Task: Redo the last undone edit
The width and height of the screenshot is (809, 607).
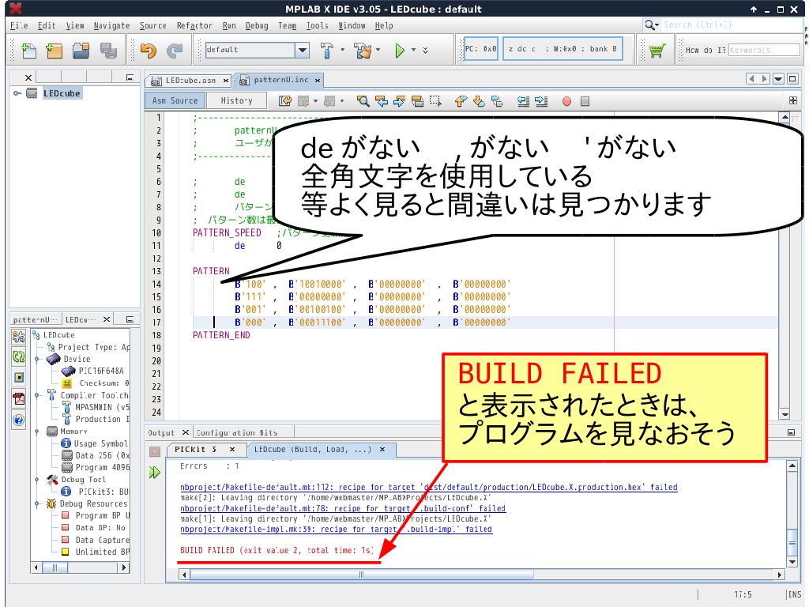Action: (175, 50)
